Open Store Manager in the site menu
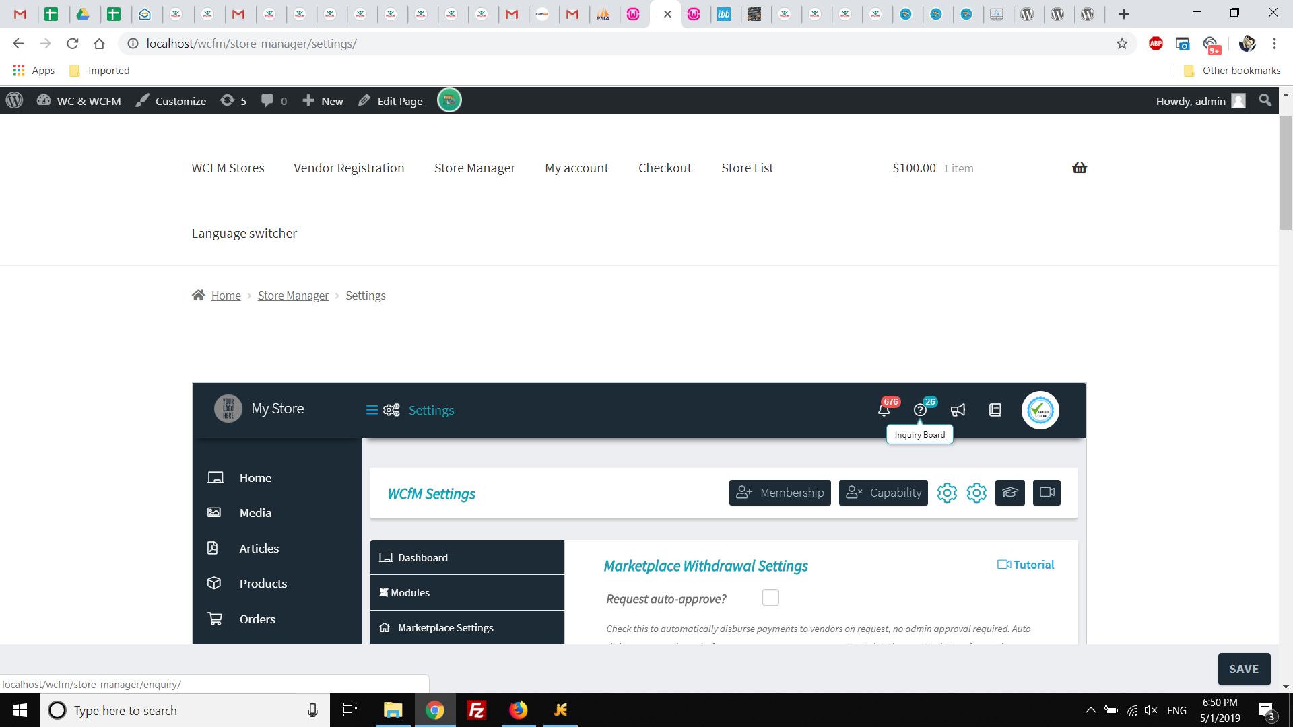Screen dimensions: 1293x727 point(475,168)
